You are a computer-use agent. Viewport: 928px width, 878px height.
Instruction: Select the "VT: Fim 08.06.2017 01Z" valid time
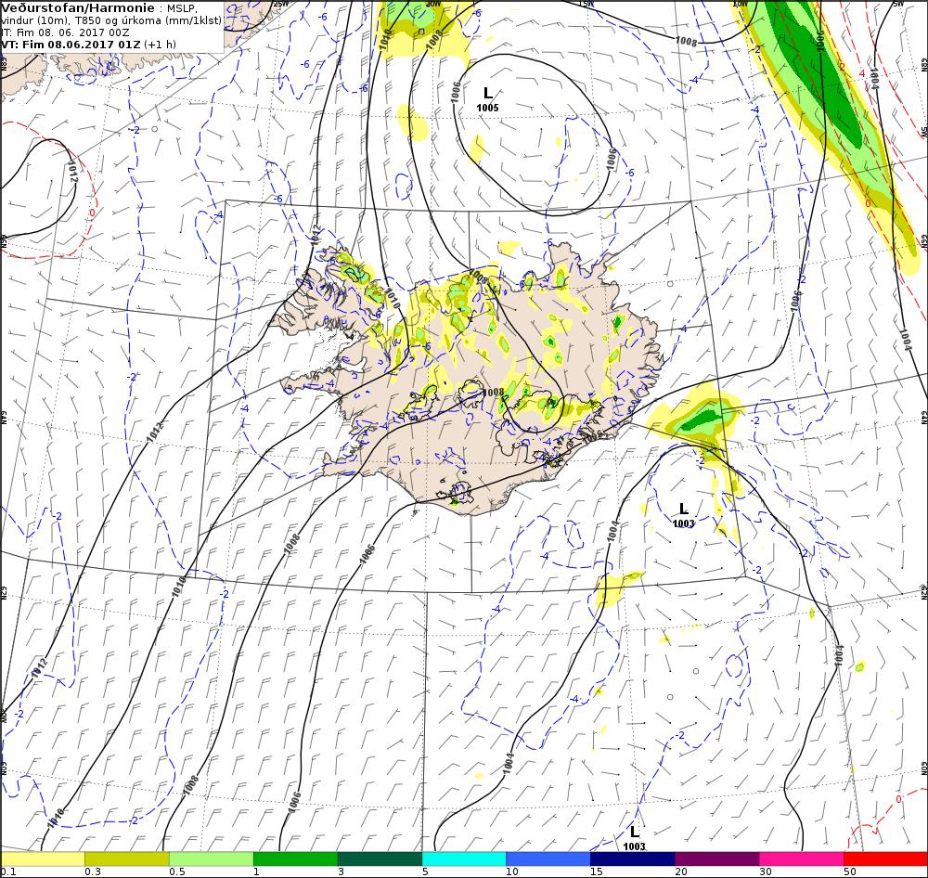(71, 45)
